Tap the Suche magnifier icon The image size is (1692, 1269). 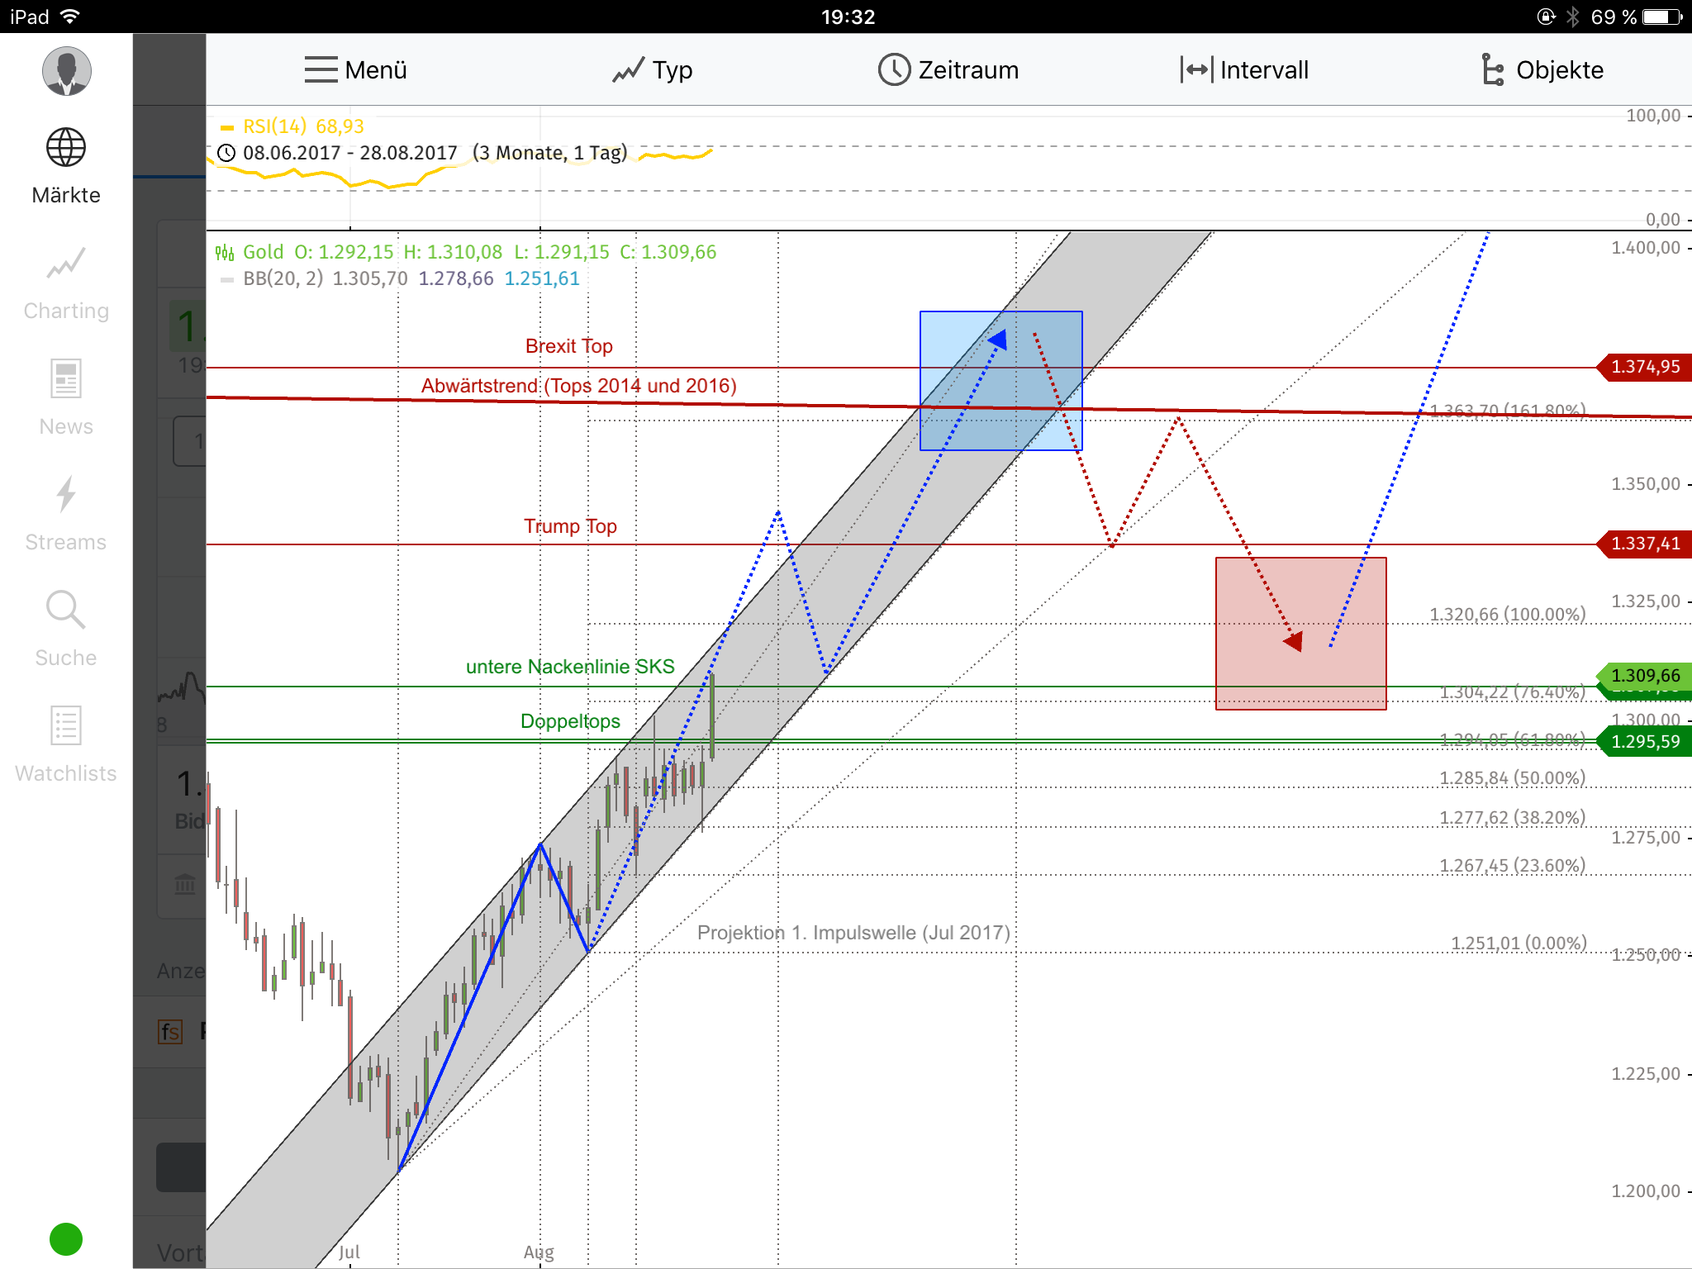click(66, 611)
